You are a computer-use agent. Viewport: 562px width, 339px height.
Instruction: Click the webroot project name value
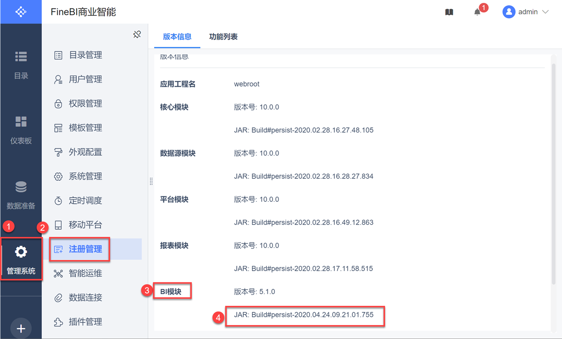click(247, 84)
